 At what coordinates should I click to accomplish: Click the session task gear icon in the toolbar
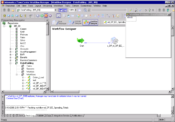pos(64,16)
